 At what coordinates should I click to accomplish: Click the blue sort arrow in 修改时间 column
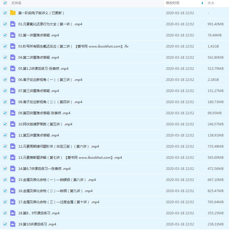coord(202,3)
